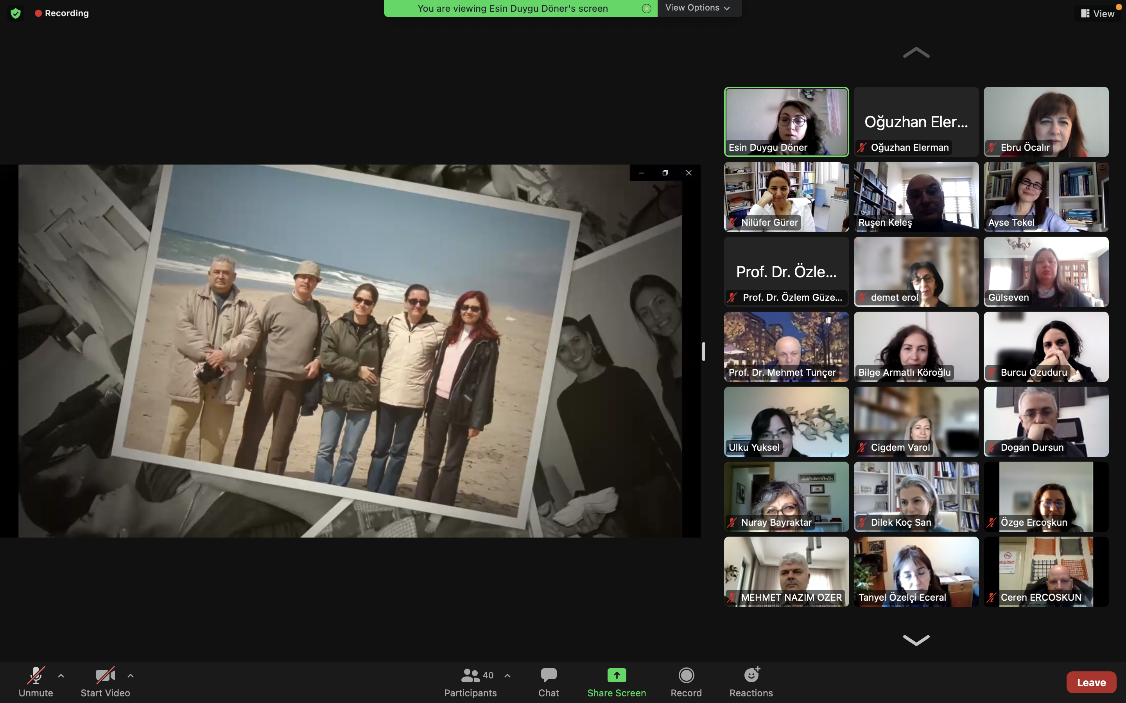Click muted mic icon on Cigdem Varol
Viewport: 1126px width, 703px height.
pos(862,448)
